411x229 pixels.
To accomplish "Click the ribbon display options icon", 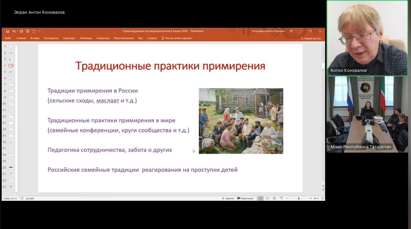I will tap(291, 31).
